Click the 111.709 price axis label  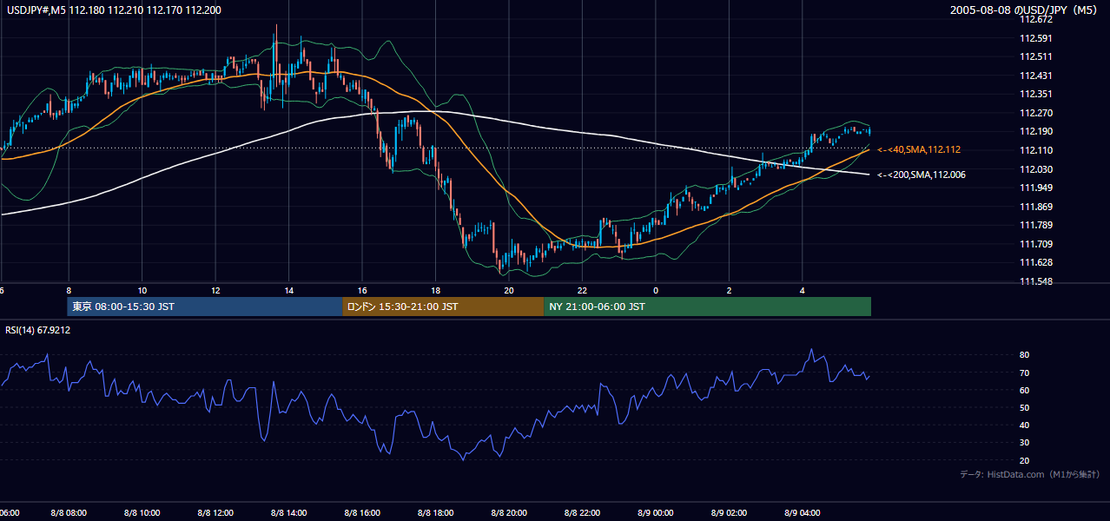point(1035,244)
